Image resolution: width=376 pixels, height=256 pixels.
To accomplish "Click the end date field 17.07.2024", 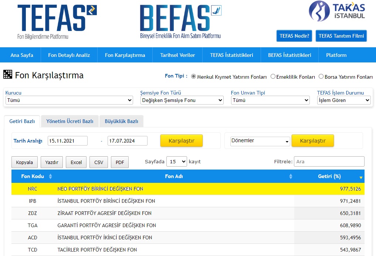I will coord(127,141).
